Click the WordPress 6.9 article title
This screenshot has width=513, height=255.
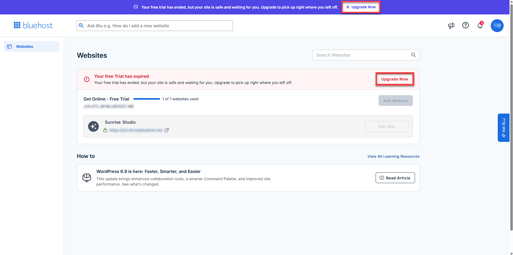pos(148,171)
